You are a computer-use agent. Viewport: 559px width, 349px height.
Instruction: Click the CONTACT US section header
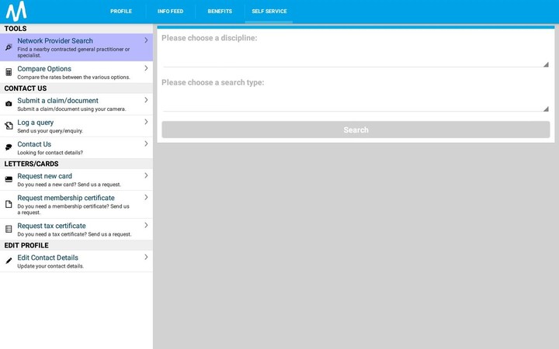pyautogui.click(x=26, y=88)
